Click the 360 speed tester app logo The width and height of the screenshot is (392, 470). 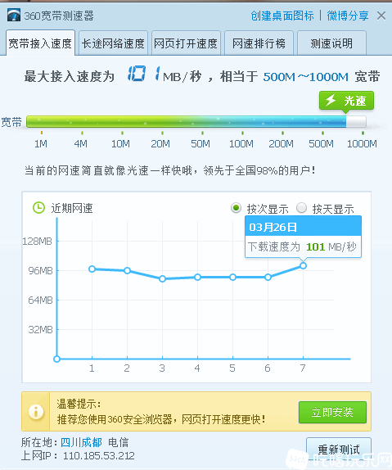[14, 16]
